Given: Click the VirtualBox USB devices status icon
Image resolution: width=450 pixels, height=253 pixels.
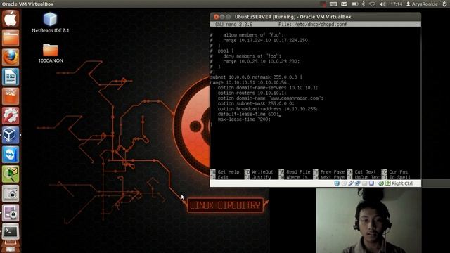Looking at the screenshot, I should (x=351, y=183).
